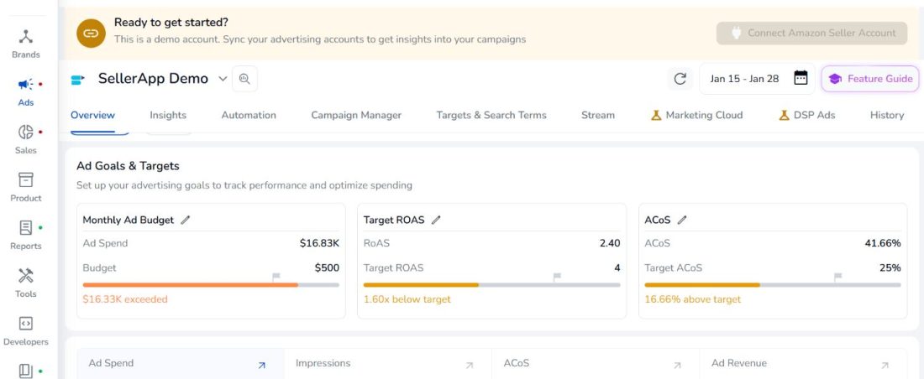Select the Ad Revenue metric card
924x379 pixels.
click(803, 364)
